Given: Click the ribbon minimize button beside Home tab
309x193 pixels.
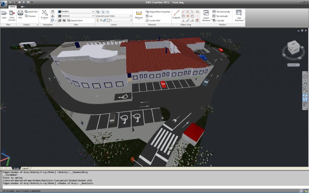Looking at the screenshot, I should pyautogui.click(x=22, y=7).
